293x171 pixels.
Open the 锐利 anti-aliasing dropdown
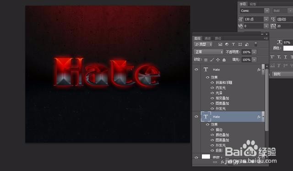click(x=282, y=74)
